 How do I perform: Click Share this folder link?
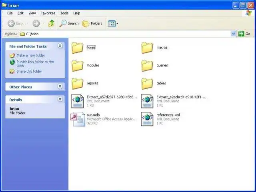[x=29, y=71]
